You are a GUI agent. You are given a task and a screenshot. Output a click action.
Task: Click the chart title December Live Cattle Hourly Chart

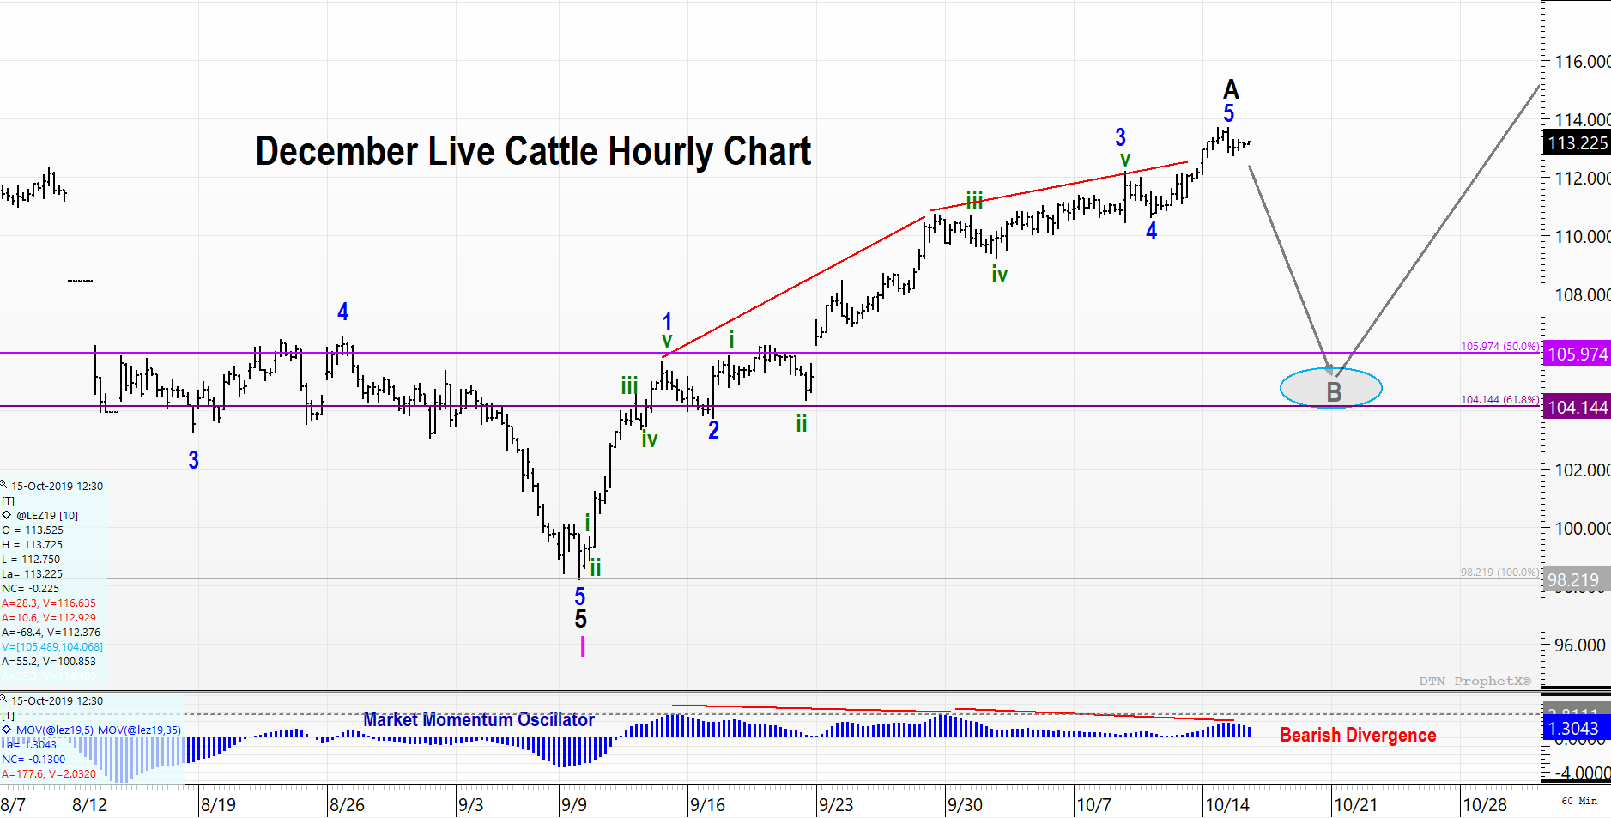point(533,152)
